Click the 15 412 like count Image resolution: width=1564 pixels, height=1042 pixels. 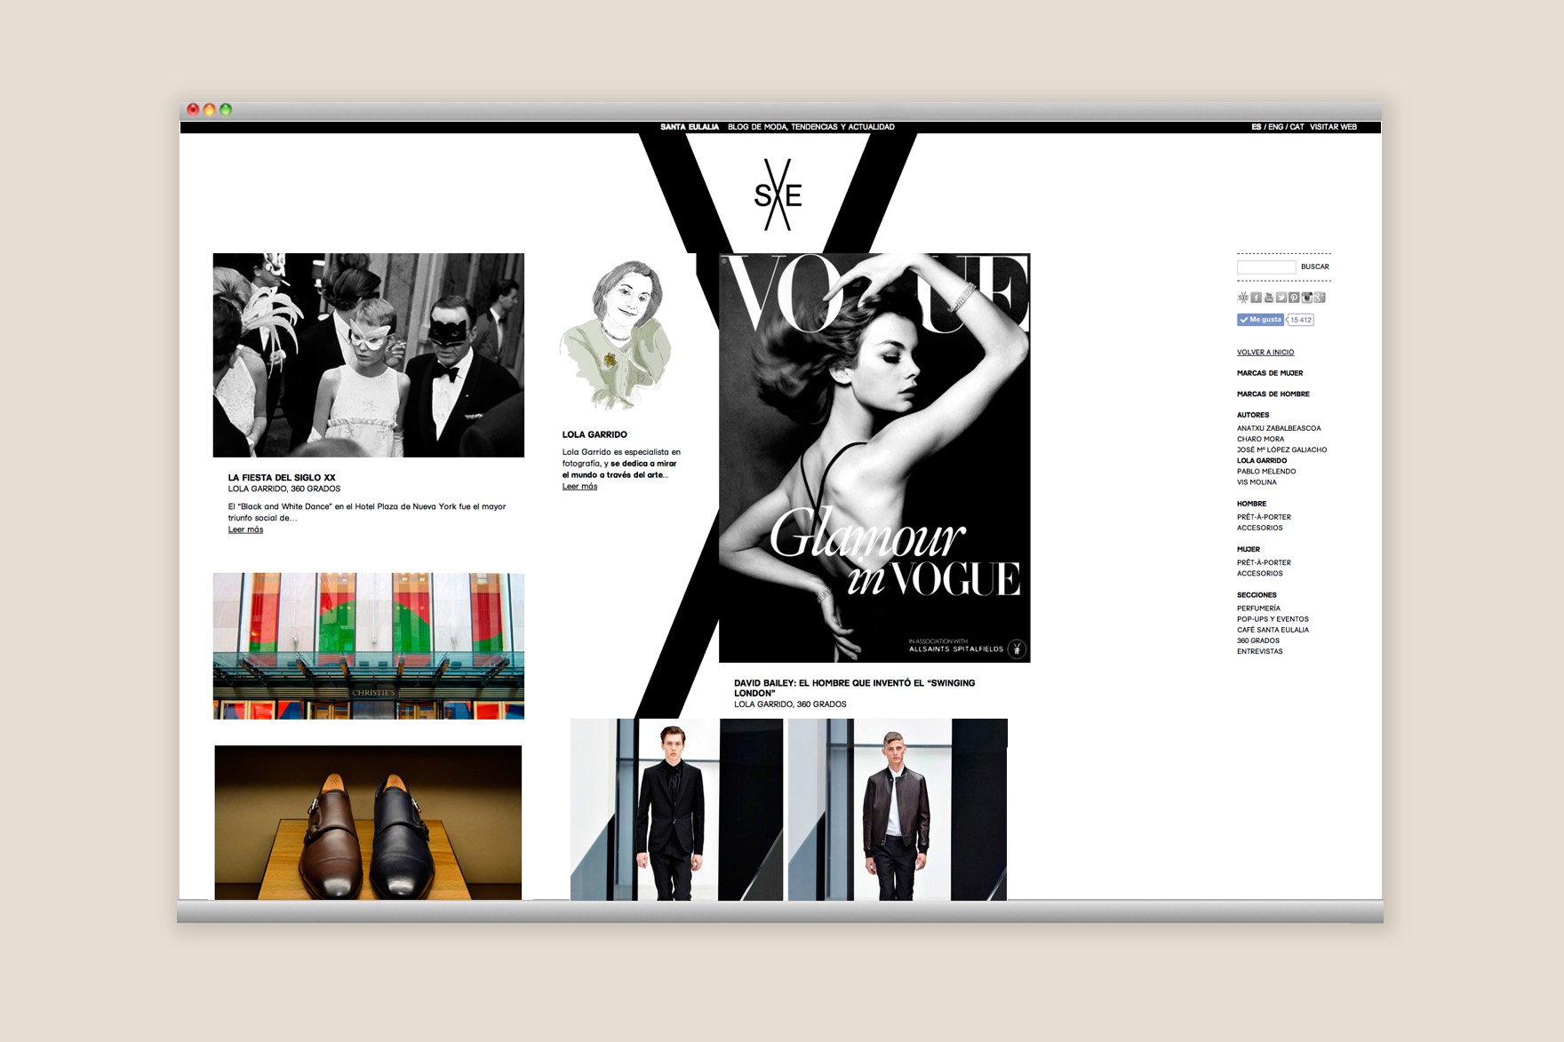pyautogui.click(x=1301, y=320)
